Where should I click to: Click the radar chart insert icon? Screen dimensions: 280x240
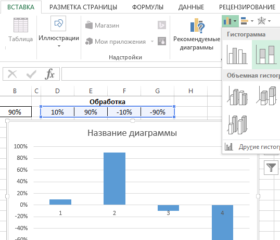pos(262,21)
